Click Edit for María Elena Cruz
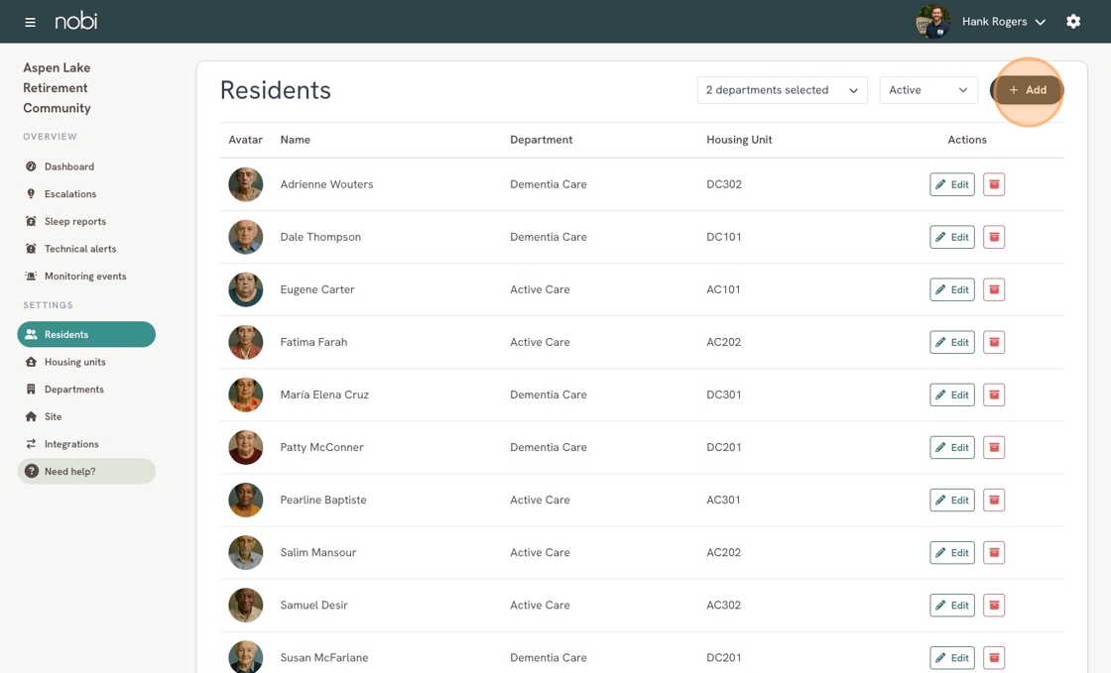Screen dimensions: 1111x673 951,394
